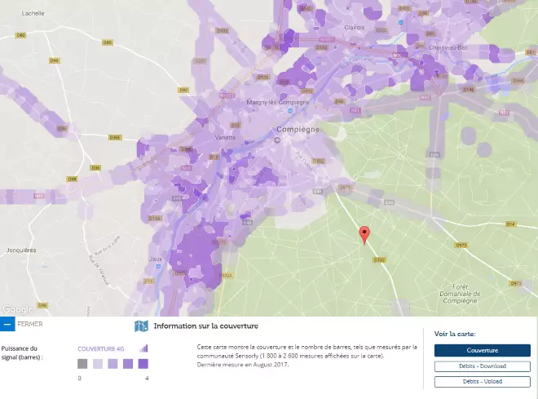
Task: Click the Compiègne city center marker
Action: pos(277,140)
